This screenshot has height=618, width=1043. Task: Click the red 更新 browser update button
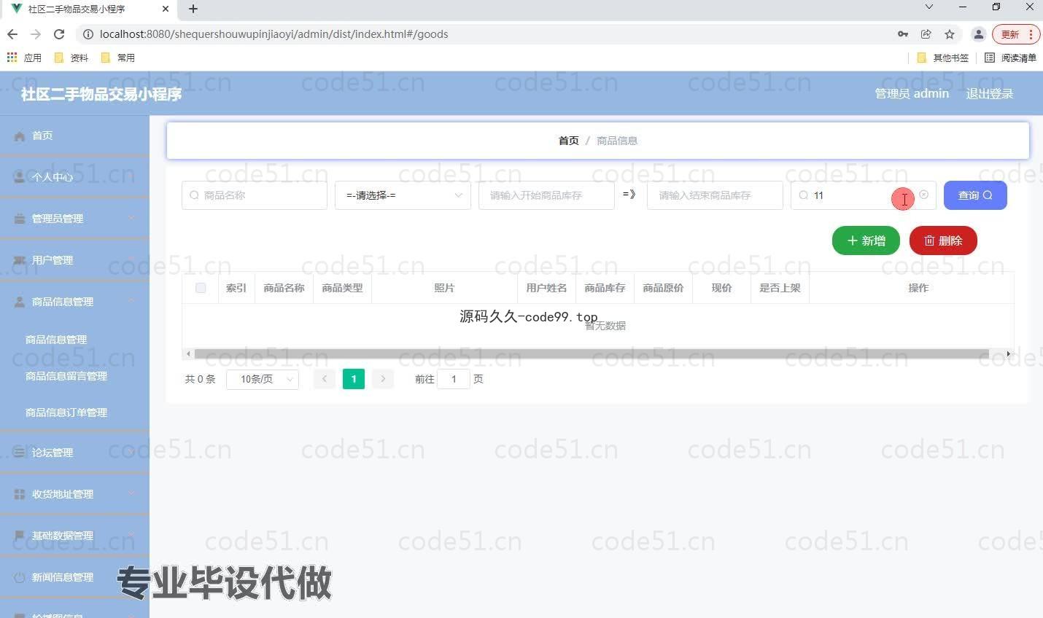click(x=1015, y=34)
